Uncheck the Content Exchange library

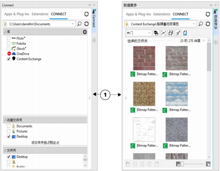[x=9, y=59]
